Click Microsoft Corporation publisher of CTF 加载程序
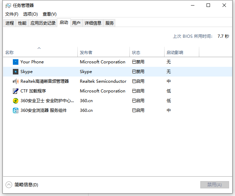Viewport: 235px width, 196px height. (x=102, y=91)
